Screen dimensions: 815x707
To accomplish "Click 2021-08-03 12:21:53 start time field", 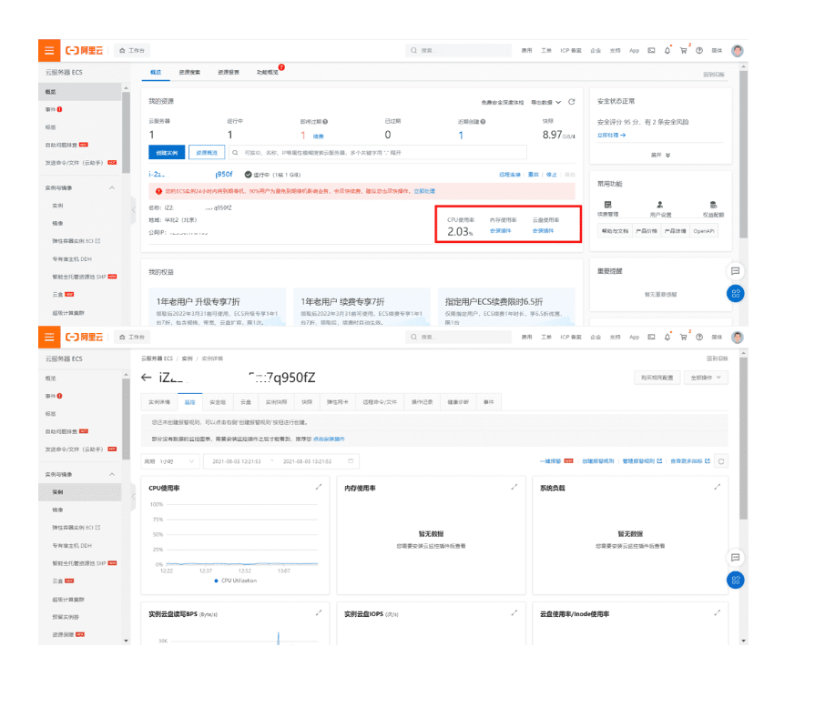I will click(x=237, y=461).
